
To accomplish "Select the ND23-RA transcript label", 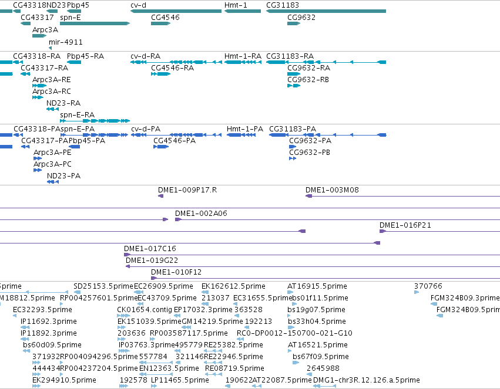I will 63,103.
